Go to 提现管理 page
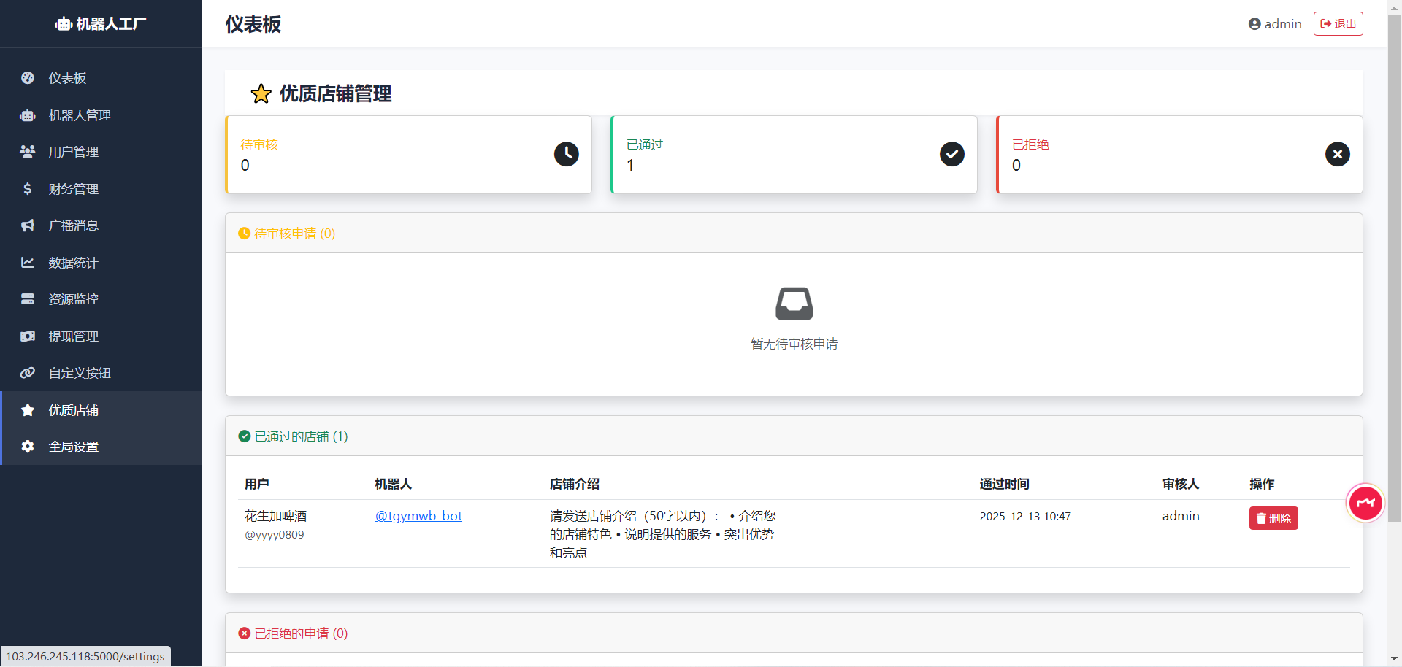The height and width of the screenshot is (667, 1402). pos(73,336)
